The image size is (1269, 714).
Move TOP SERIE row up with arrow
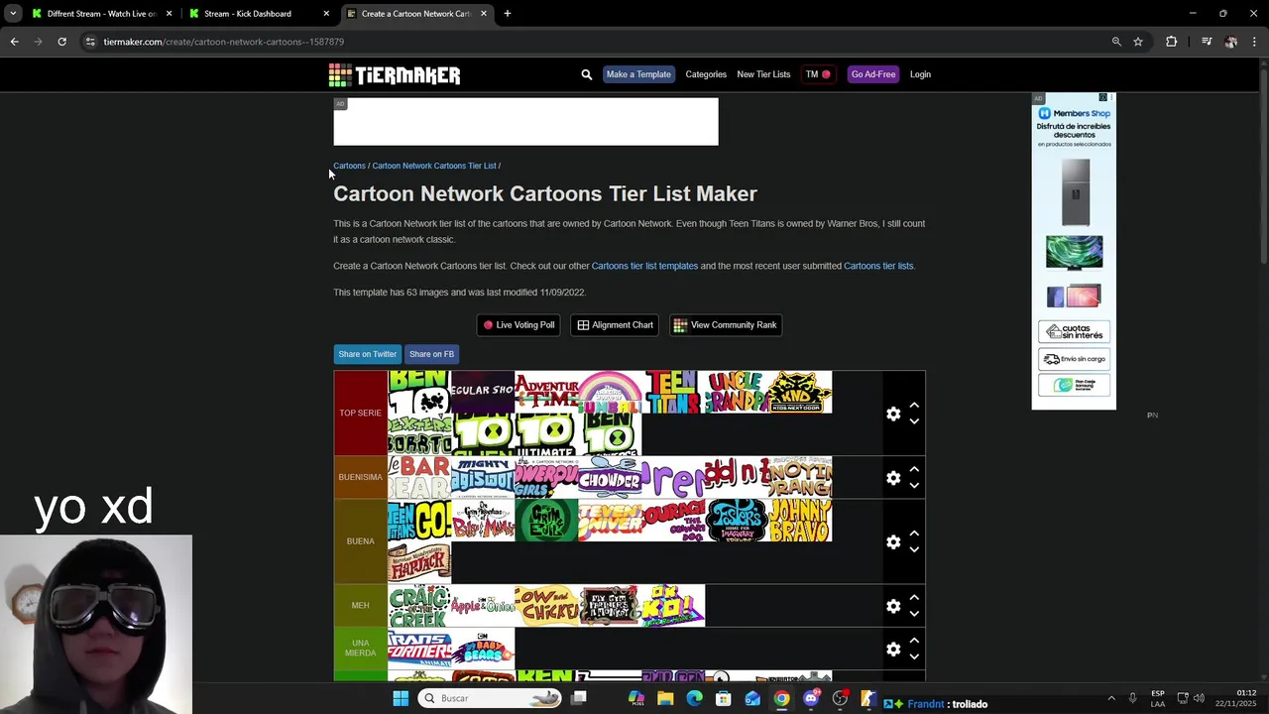click(914, 406)
